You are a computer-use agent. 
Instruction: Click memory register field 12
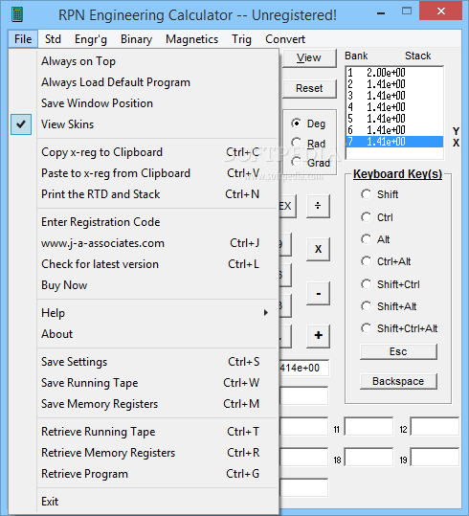tap(435, 427)
